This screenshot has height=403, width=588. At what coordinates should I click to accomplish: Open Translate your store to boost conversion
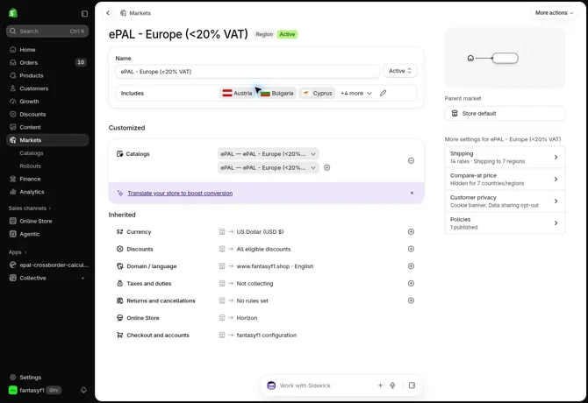click(180, 193)
